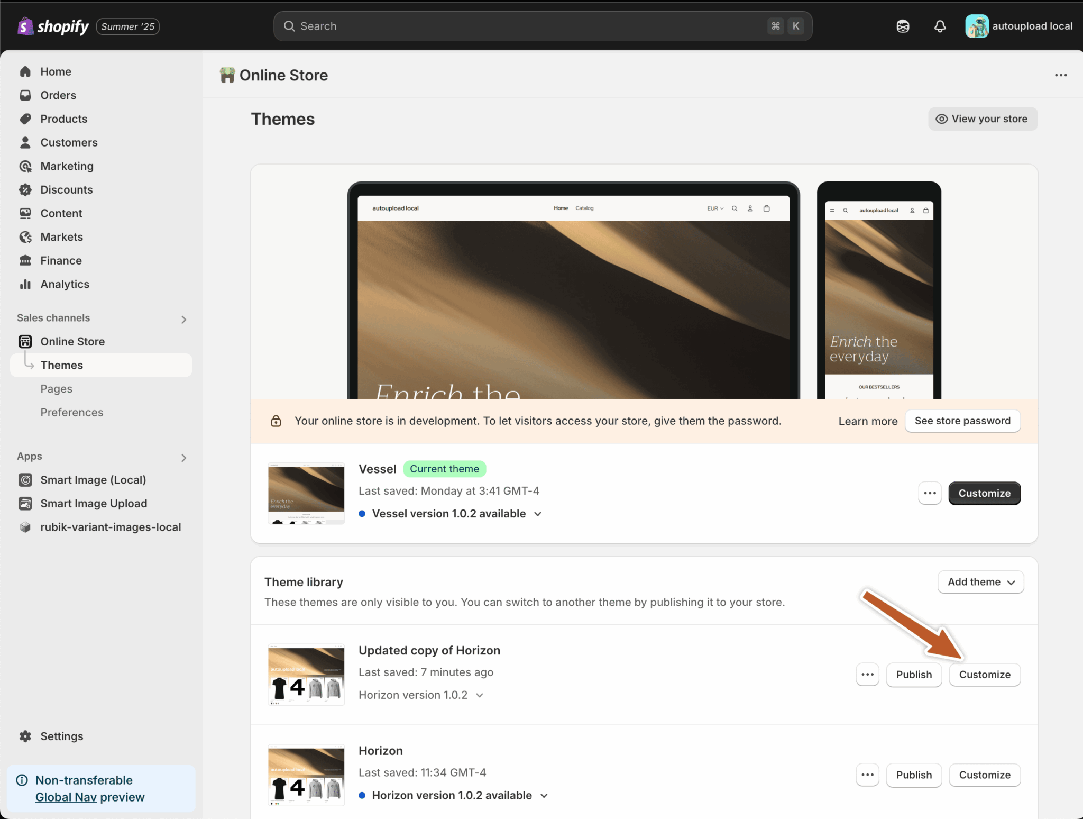Screen dimensions: 1083x819
Task: Open the Smart Image Upload app
Action: [x=94, y=503]
